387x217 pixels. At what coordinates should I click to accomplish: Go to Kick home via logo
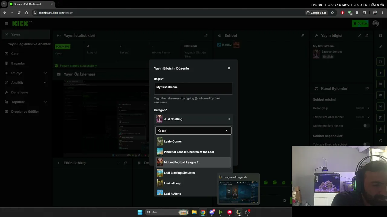click(x=22, y=24)
